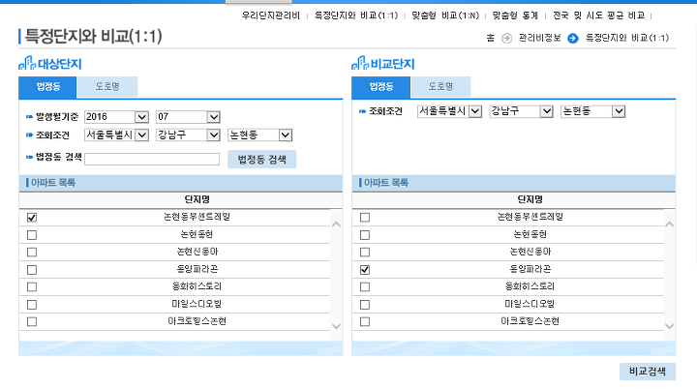Check 논현신동아 in the 비교단지 list
Viewport: 697px width, 389px height.
click(365, 252)
